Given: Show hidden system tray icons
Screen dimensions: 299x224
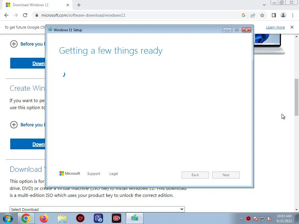Looking at the screenshot, I should (241, 218).
